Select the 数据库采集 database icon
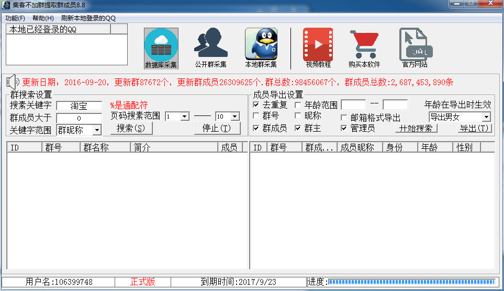Image resolution: width=504 pixels, height=291 pixels. coord(161,44)
